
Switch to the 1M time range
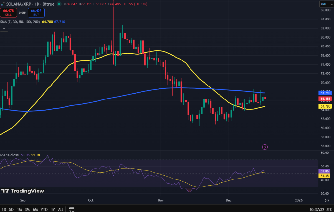pyautogui.click(x=20, y=209)
